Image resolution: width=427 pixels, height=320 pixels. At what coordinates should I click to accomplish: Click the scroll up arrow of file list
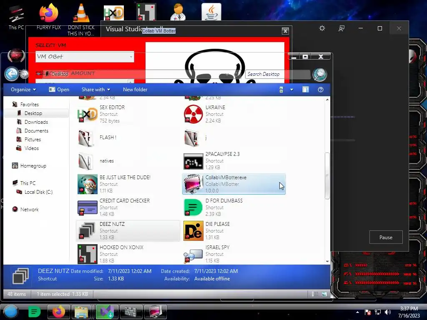click(x=327, y=100)
